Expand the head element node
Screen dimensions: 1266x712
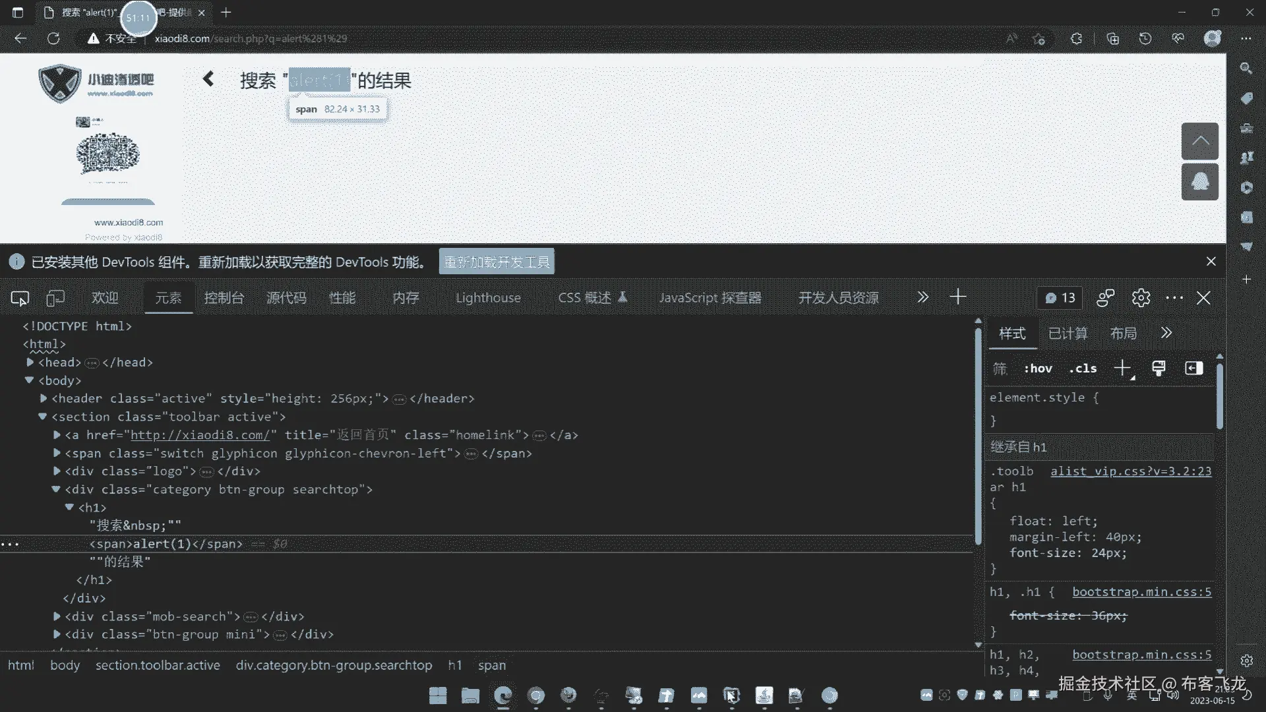point(30,362)
